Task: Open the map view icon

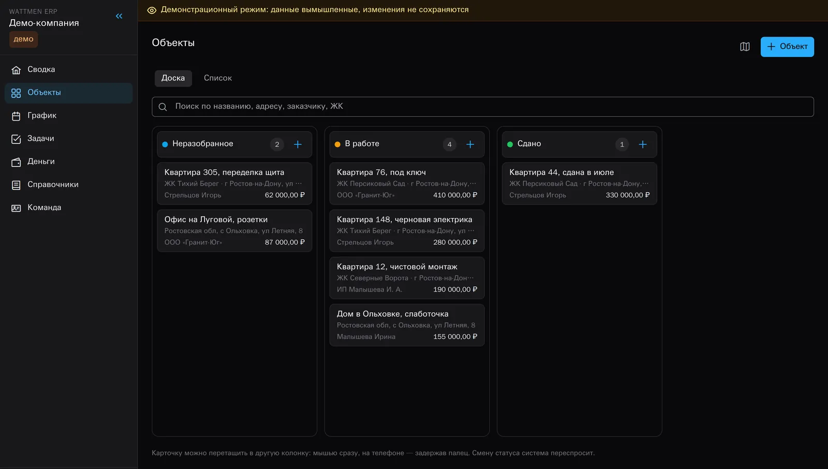Action: click(x=745, y=47)
